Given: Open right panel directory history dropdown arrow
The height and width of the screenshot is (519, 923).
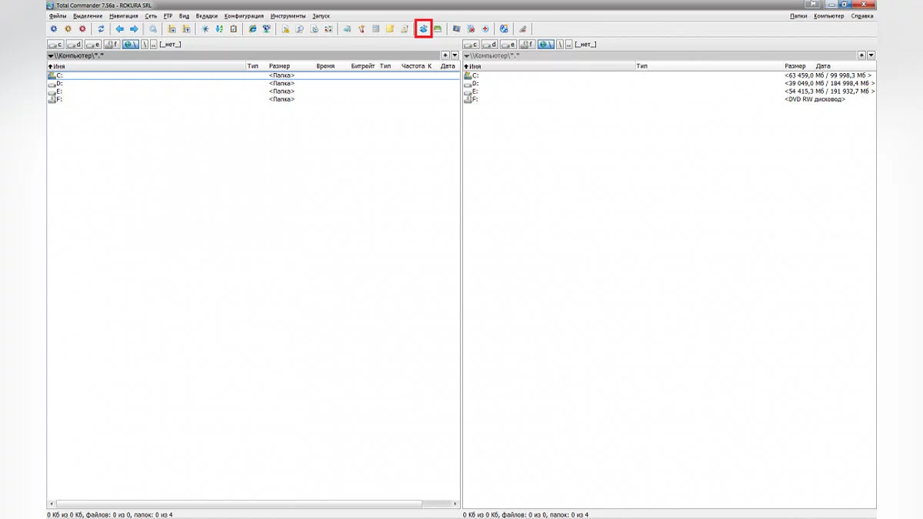Looking at the screenshot, I should (x=871, y=55).
